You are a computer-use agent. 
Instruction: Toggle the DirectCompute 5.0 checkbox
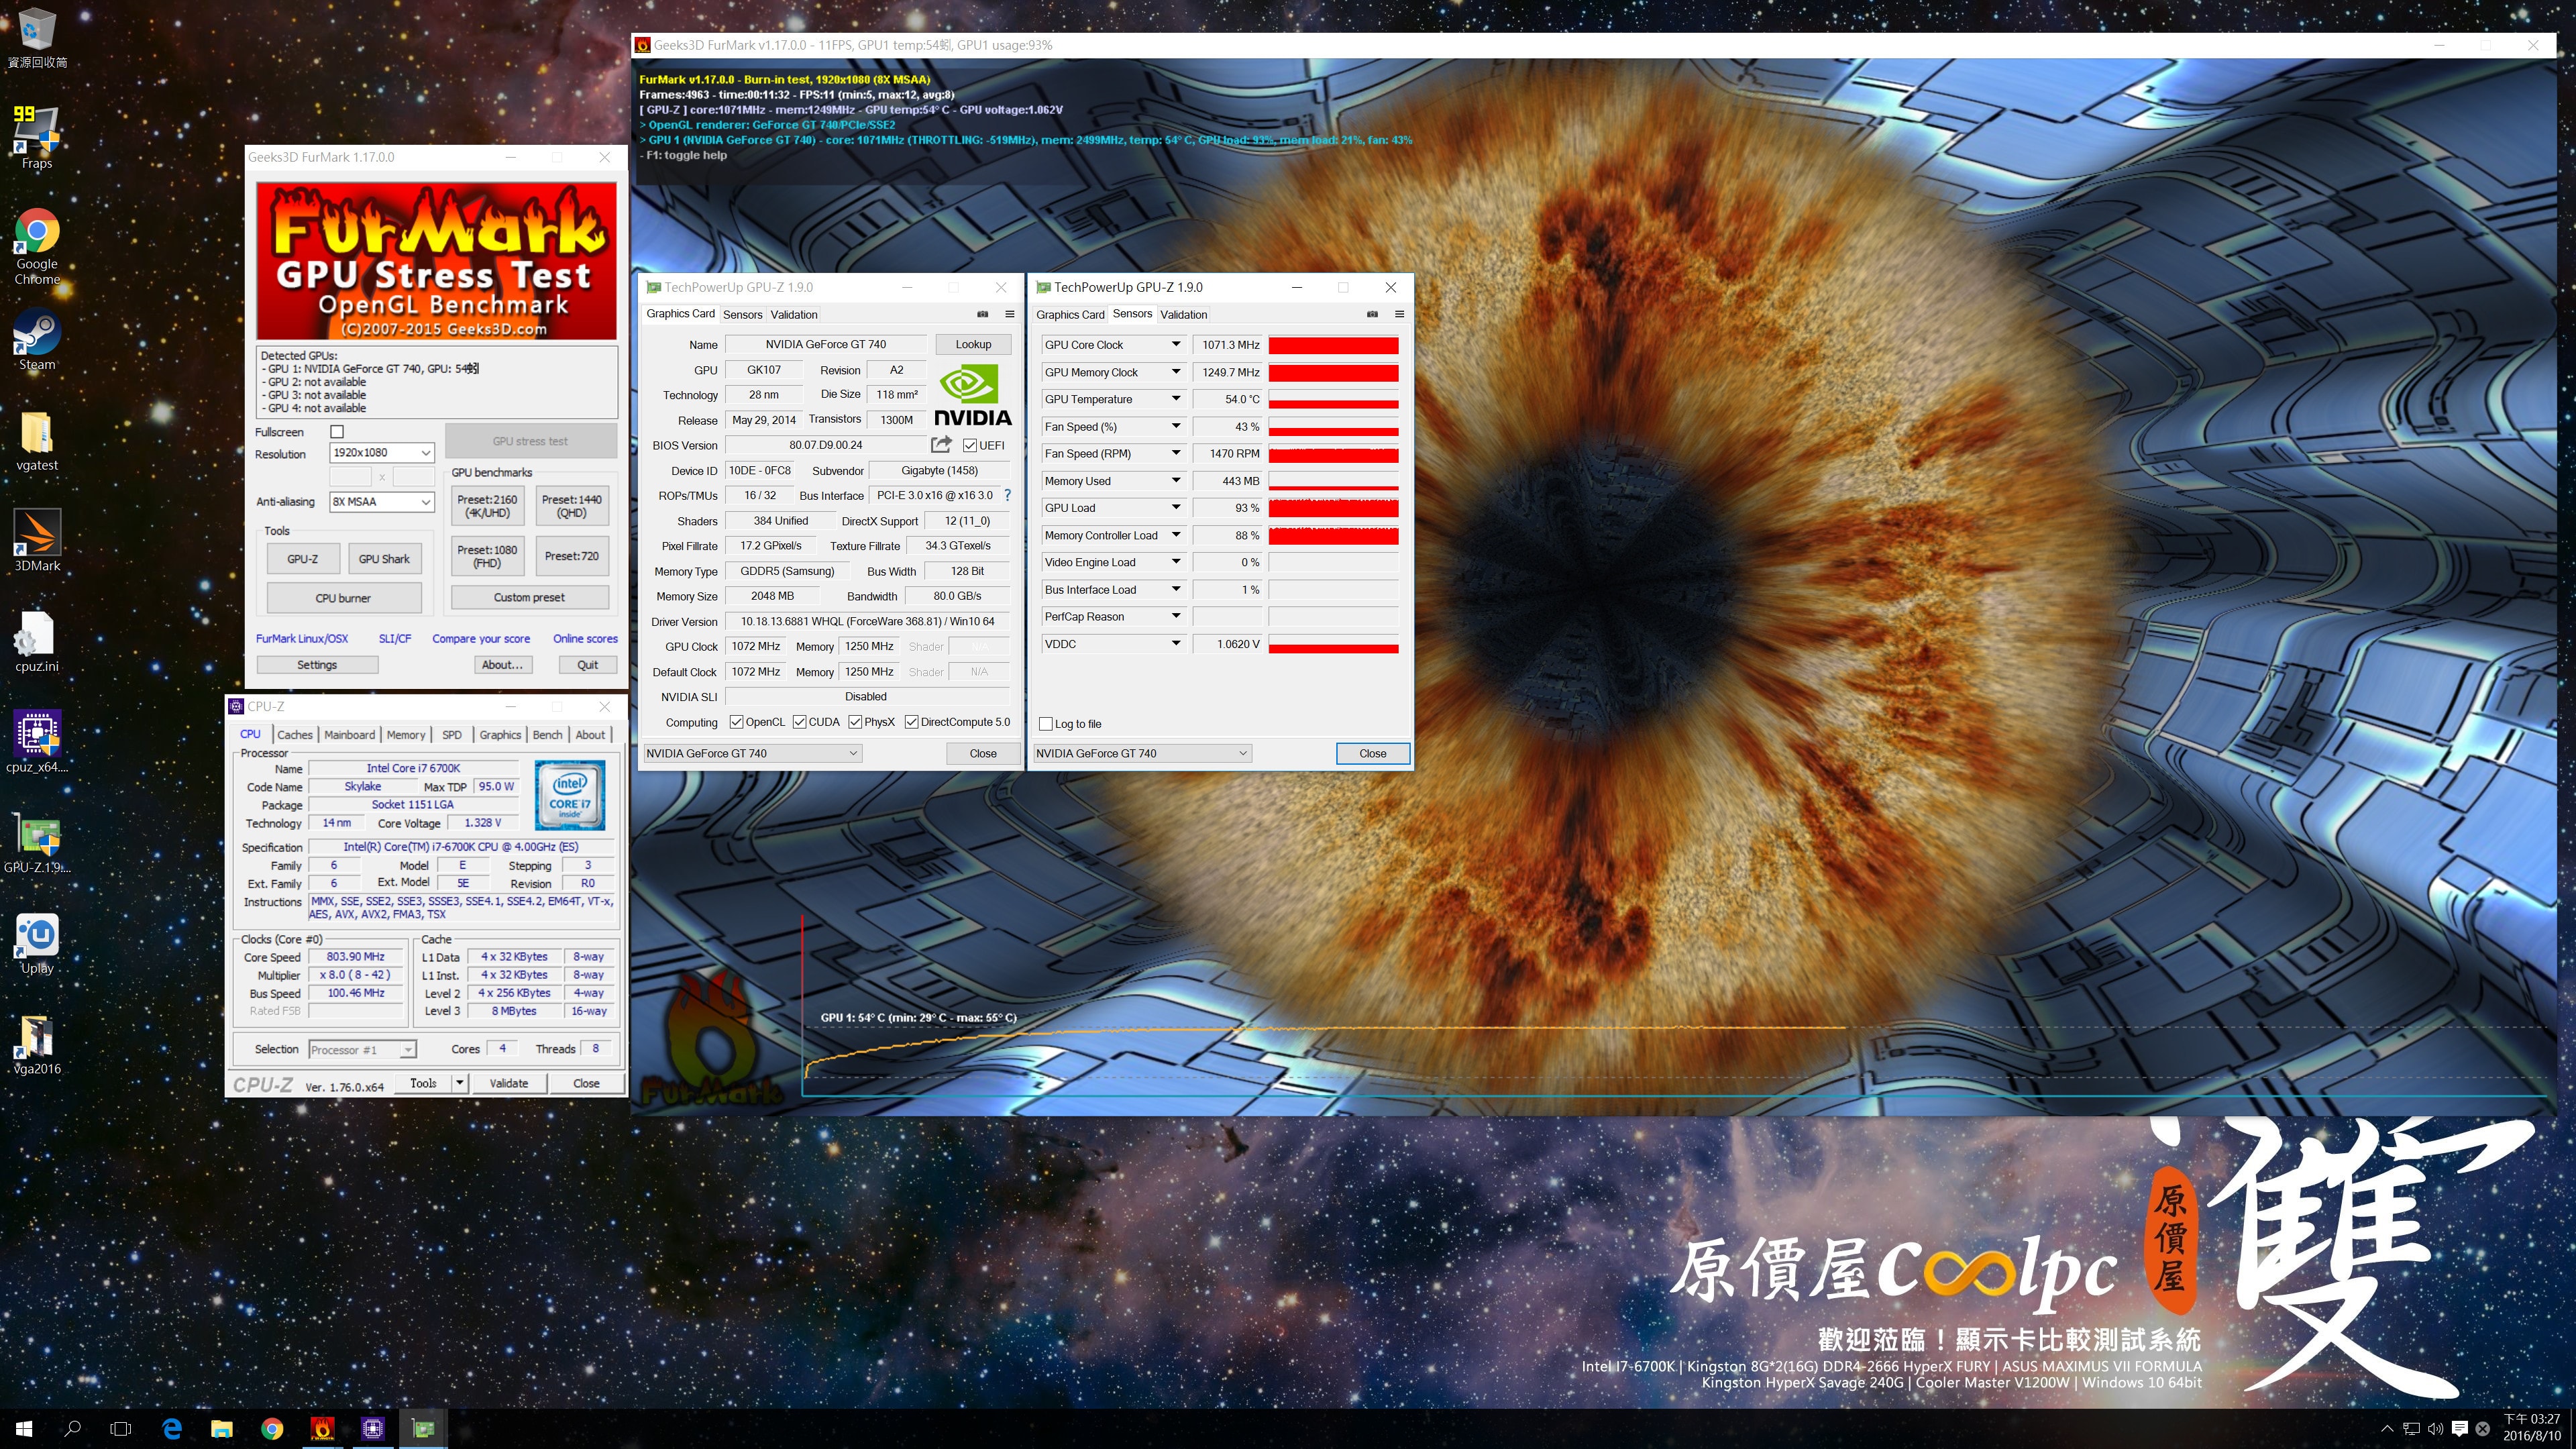coord(912,722)
